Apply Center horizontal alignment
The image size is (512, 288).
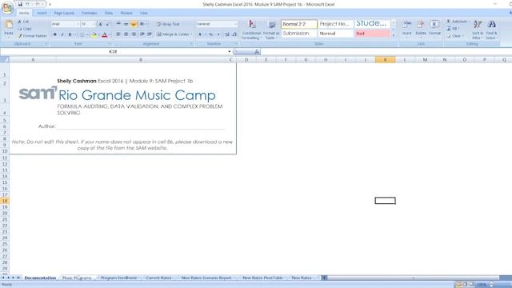tap(126, 34)
